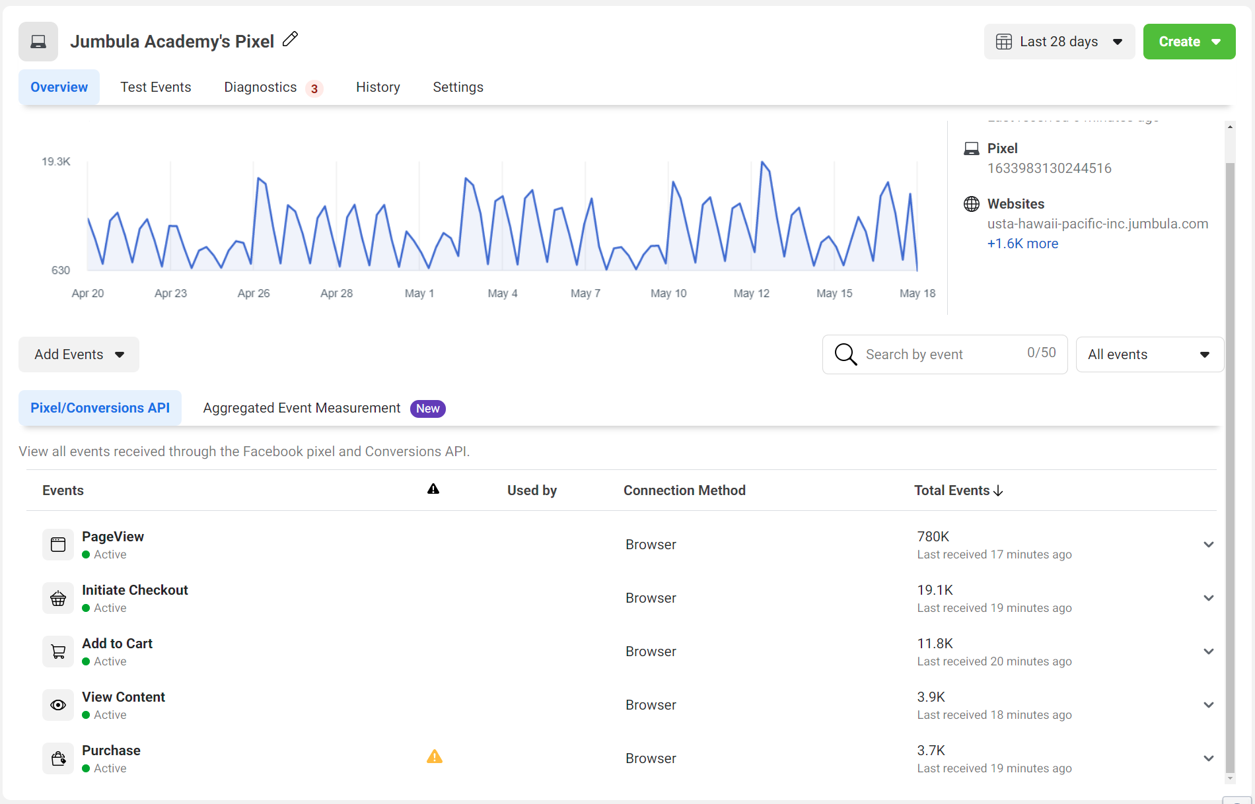Click the calendar icon in date range
The height and width of the screenshot is (804, 1255).
(x=1003, y=42)
